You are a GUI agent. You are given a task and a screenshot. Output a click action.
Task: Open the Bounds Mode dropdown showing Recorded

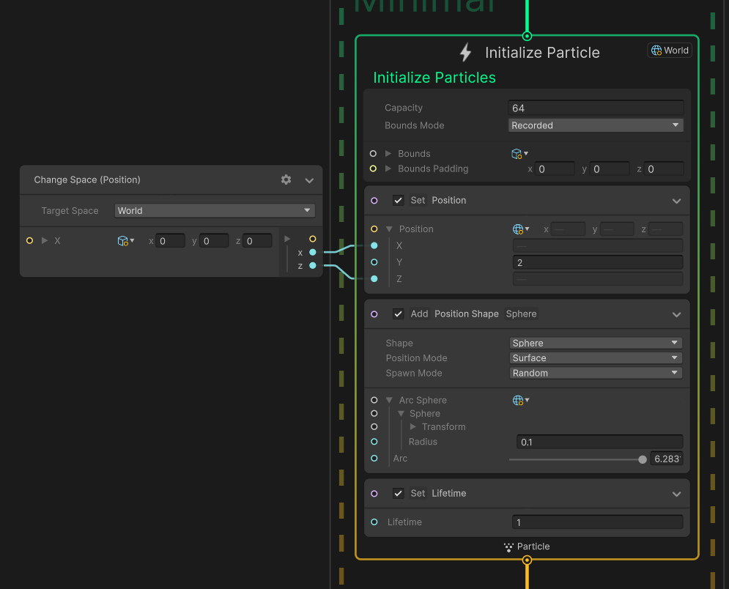(596, 125)
